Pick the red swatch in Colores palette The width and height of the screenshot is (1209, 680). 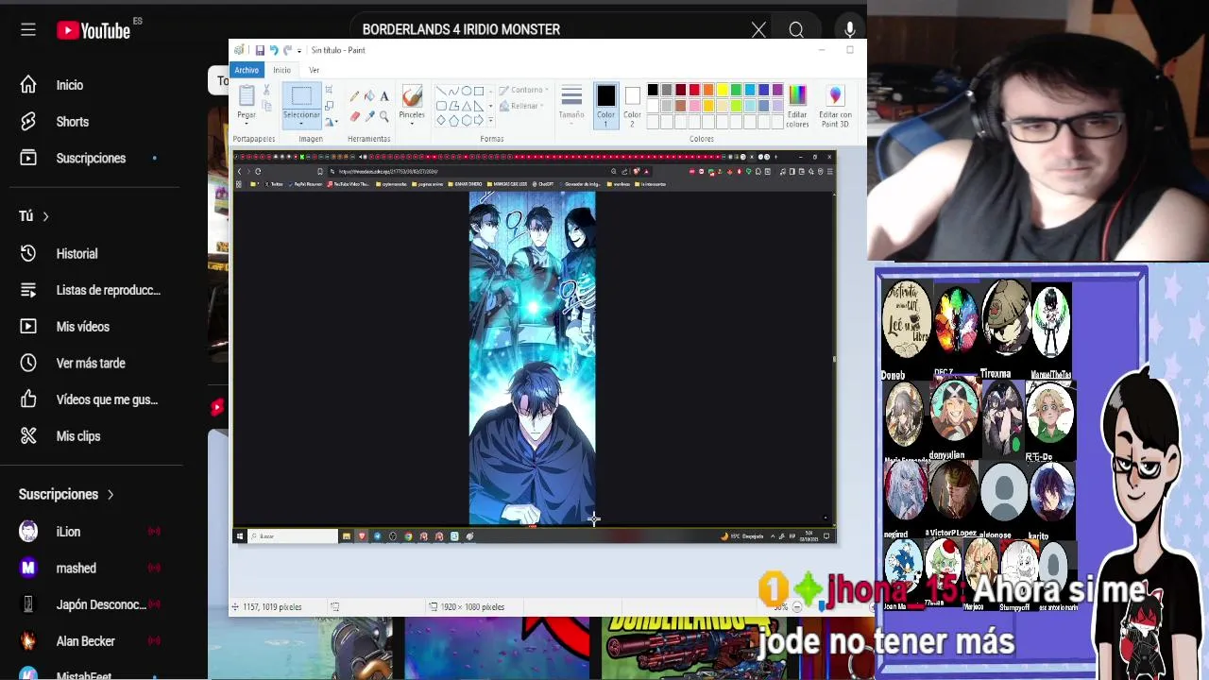coord(694,90)
